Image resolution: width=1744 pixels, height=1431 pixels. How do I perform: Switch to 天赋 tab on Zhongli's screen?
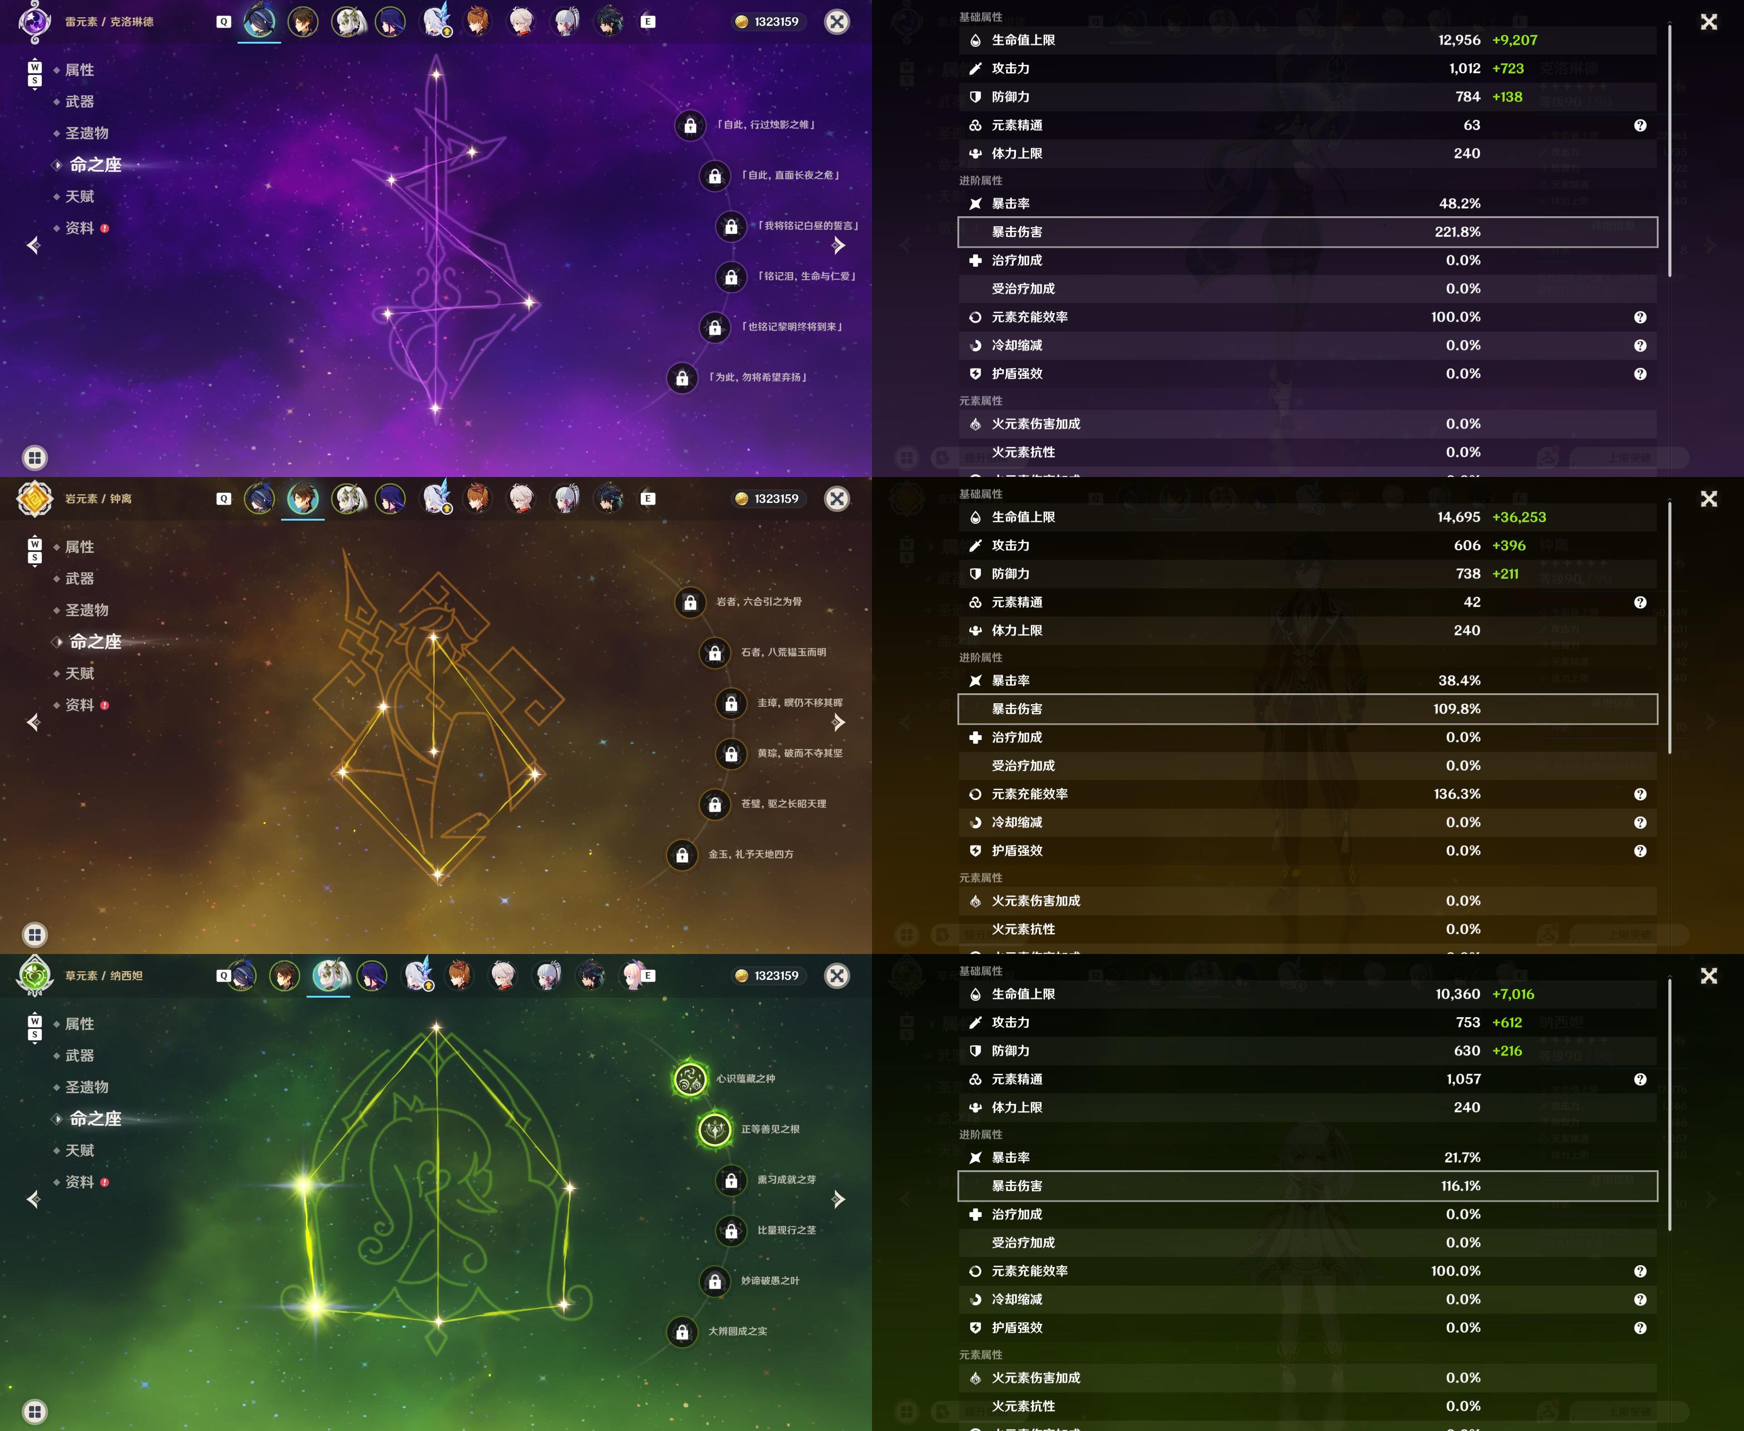[x=79, y=673]
